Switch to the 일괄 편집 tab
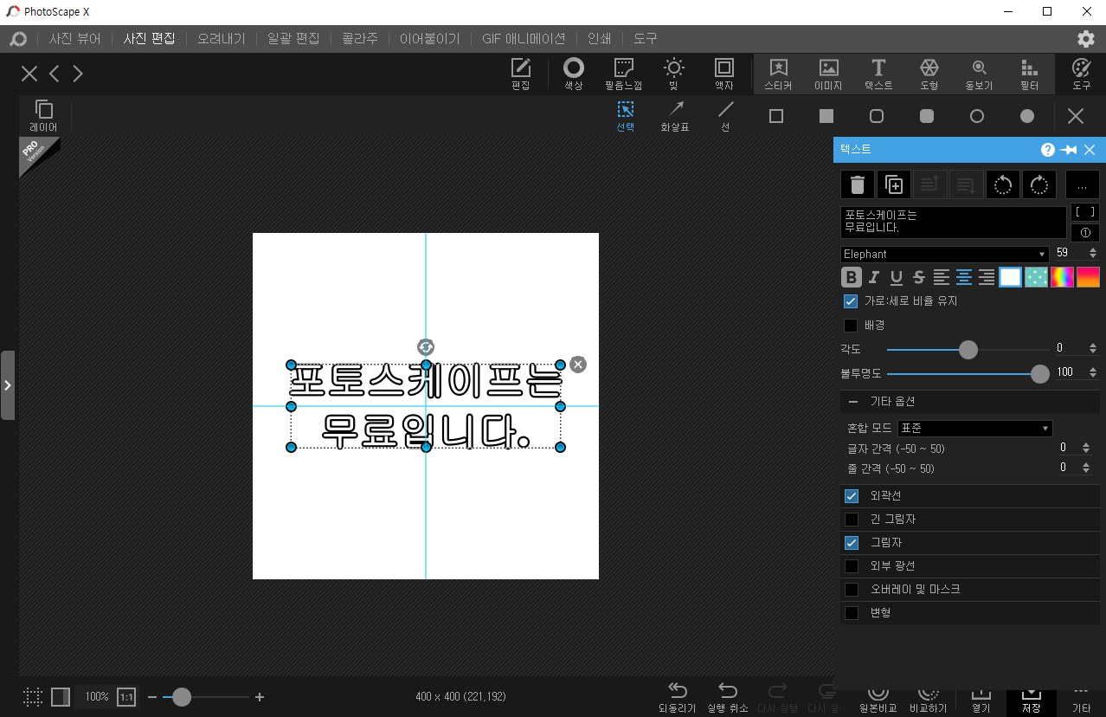Viewport: 1106px width, 717px height. point(294,39)
